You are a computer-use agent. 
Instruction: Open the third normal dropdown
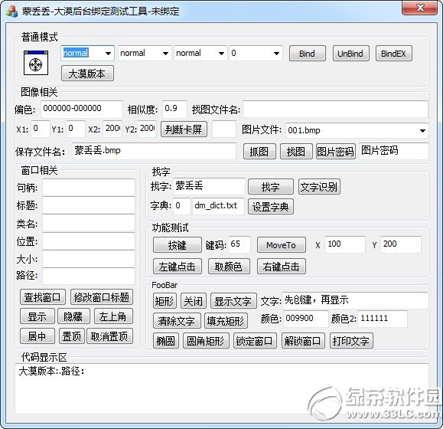point(200,53)
